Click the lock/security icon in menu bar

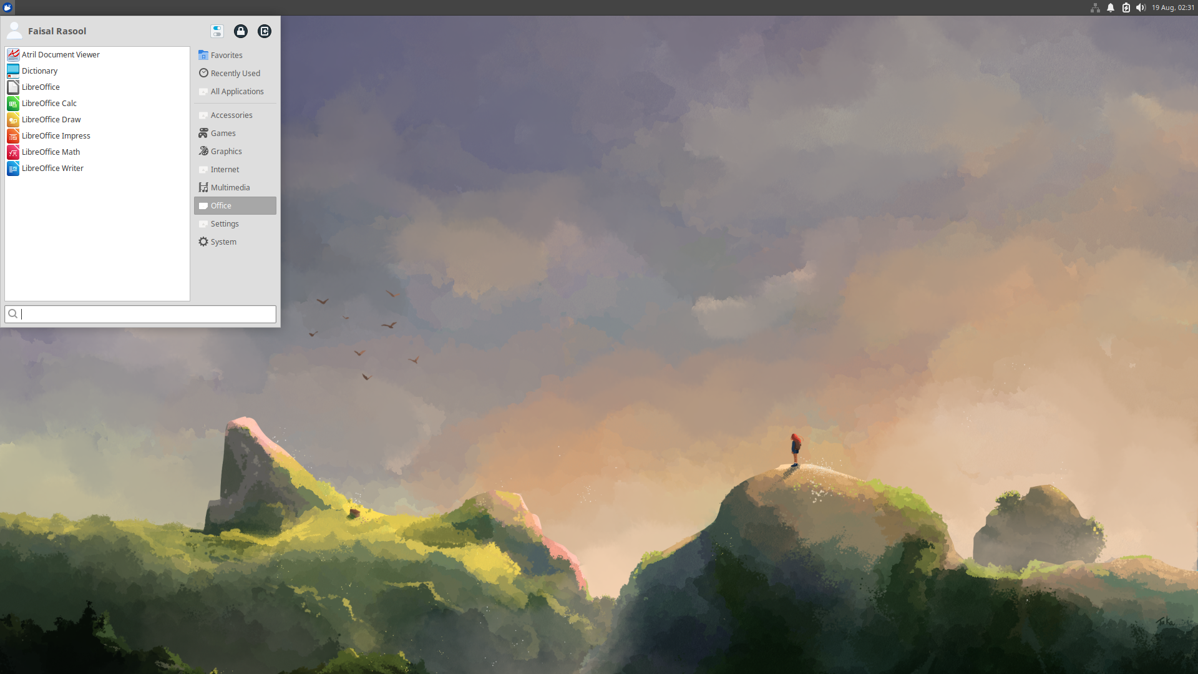pyautogui.click(x=241, y=31)
